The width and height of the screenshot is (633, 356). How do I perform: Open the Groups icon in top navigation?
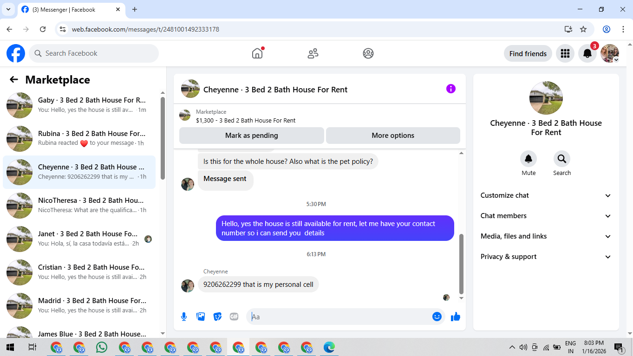pos(368,53)
